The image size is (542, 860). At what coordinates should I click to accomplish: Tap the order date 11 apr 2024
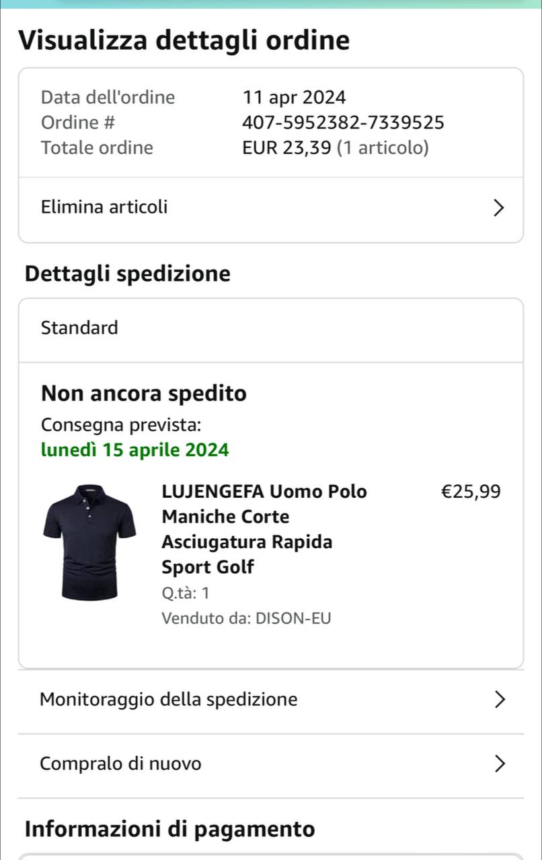coord(294,98)
